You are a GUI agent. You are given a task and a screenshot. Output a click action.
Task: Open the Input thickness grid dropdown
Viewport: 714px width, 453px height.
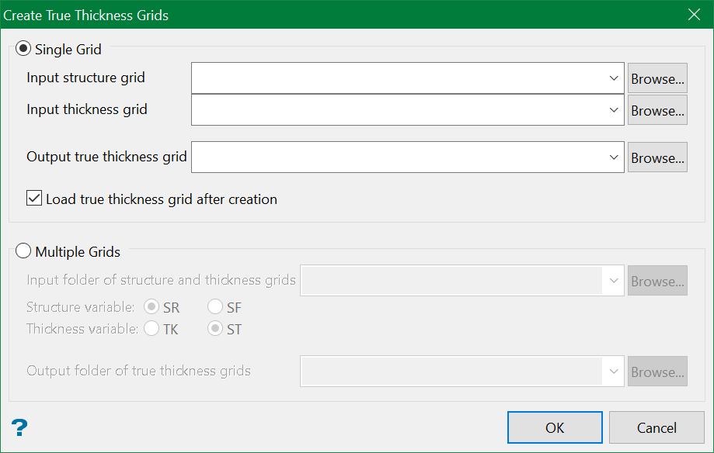coord(615,109)
